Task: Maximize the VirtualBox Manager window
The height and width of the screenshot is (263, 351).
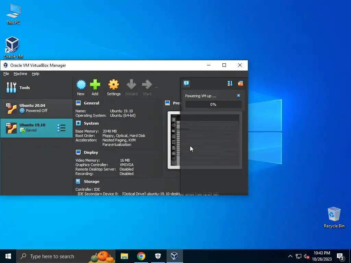Action: click(224, 65)
